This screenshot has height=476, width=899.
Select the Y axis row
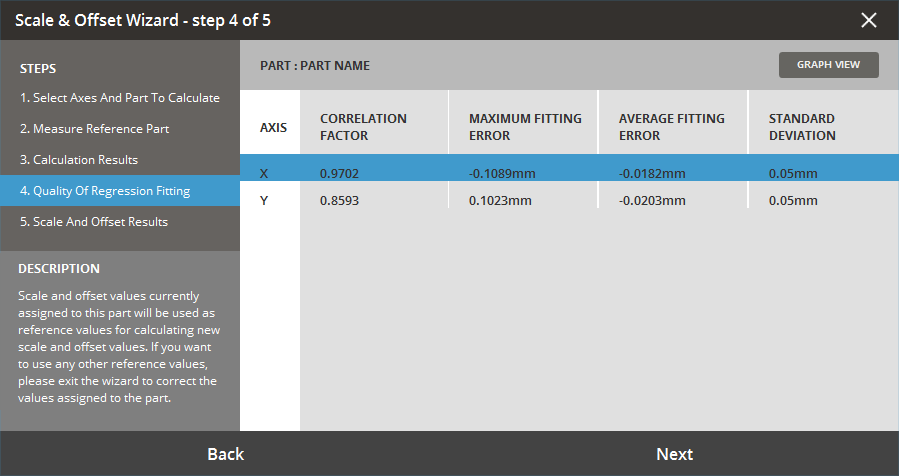coord(265,200)
